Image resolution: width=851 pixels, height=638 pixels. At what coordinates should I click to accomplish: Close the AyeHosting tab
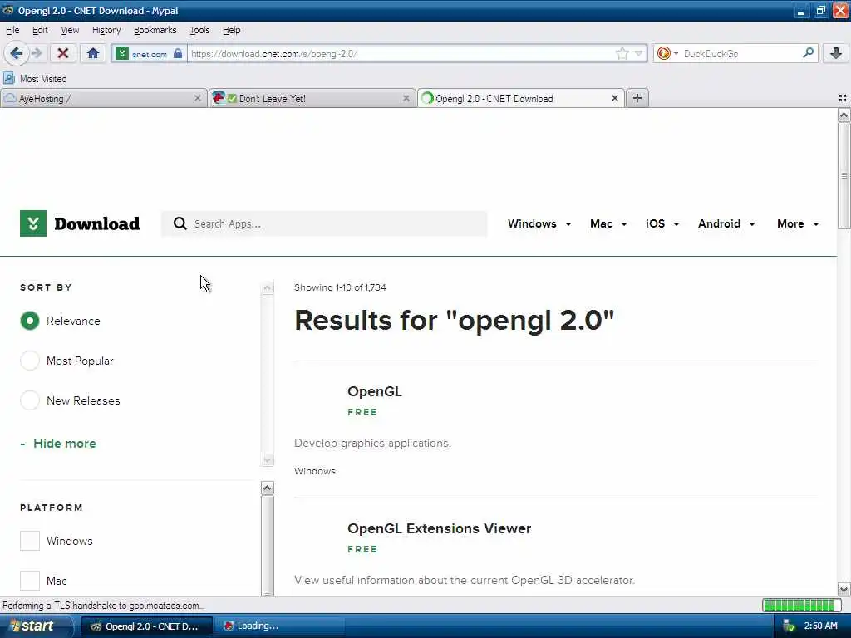click(x=198, y=98)
